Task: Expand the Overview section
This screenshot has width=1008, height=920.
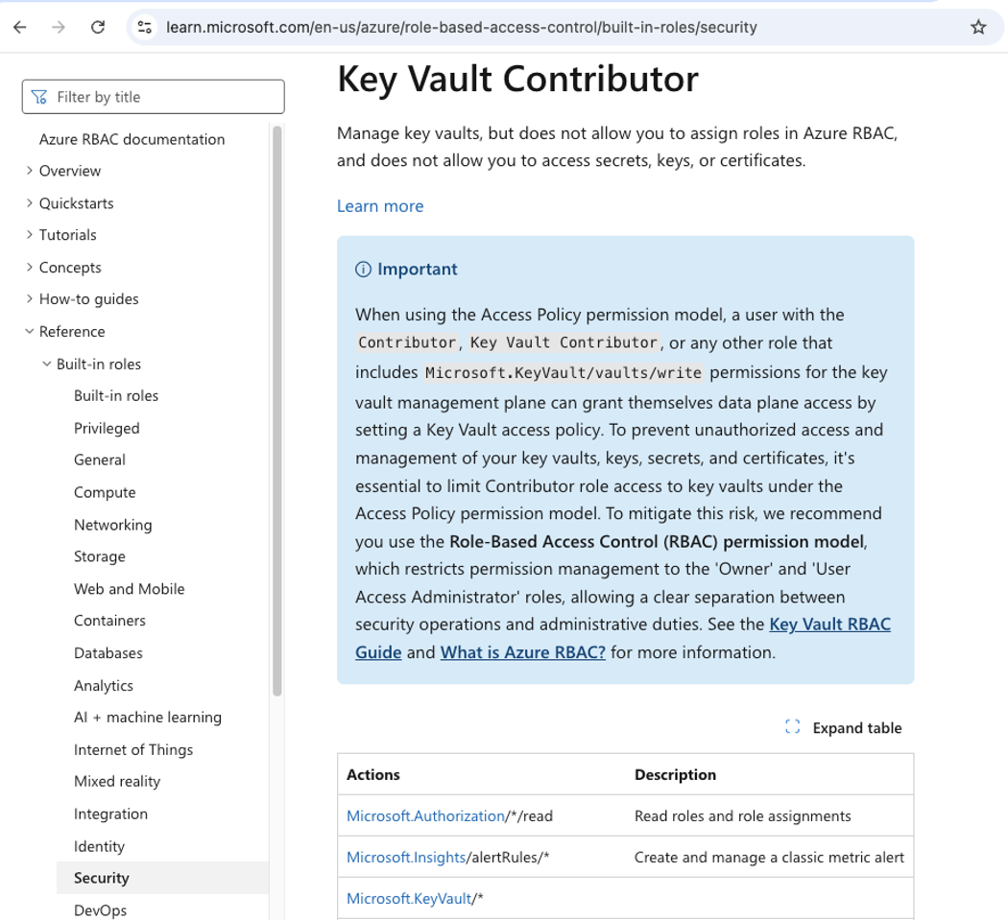Action: pyautogui.click(x=30, y=170)
